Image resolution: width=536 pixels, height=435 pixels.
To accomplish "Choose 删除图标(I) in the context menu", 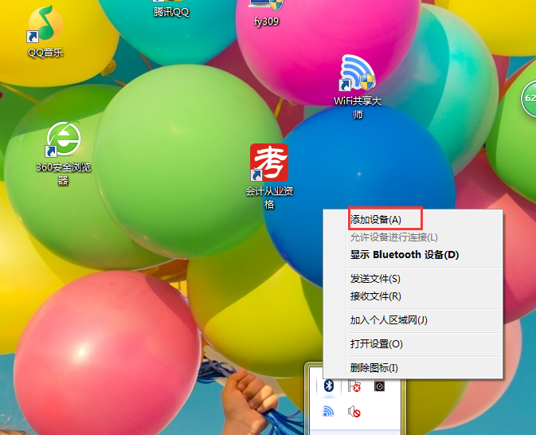I will point(374,368).
